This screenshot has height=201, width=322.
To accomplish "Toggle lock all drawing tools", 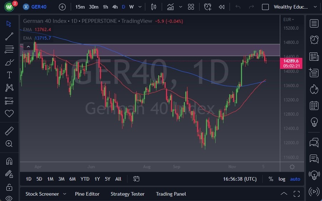I will [9, 187].
